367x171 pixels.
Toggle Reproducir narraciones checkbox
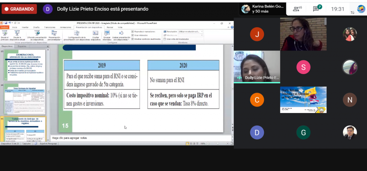point(133,31)
